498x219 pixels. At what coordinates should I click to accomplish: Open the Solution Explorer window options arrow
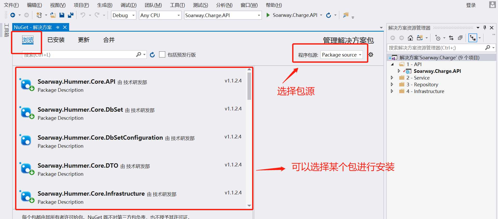point(478,27)
